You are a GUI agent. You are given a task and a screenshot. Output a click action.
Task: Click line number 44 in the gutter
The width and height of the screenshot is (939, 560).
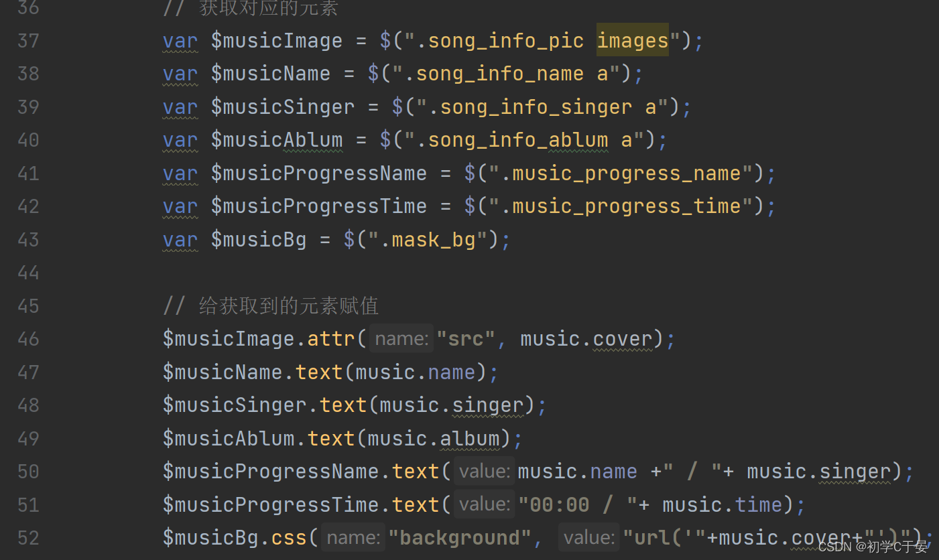[x=28, y=273]
